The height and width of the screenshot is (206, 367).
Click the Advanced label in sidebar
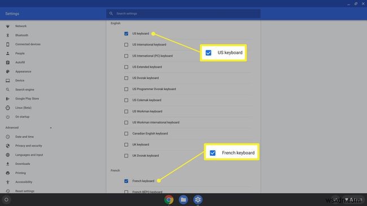tap(12, 128)
